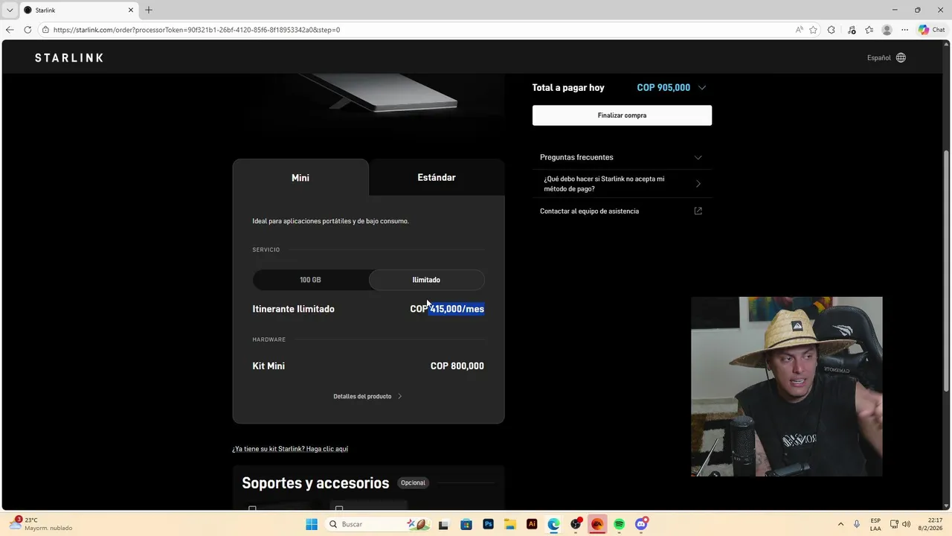Screen dimensions: 952x536
Task: Open browser Extensions puzzle icon
Action: tap(832, 30)
